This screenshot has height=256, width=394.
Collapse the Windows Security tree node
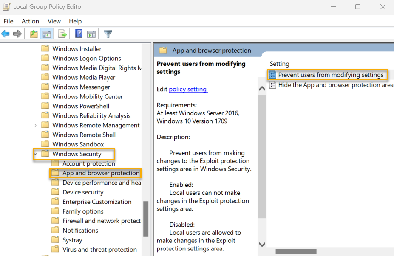pyautogui.click(x=35, y=154)
